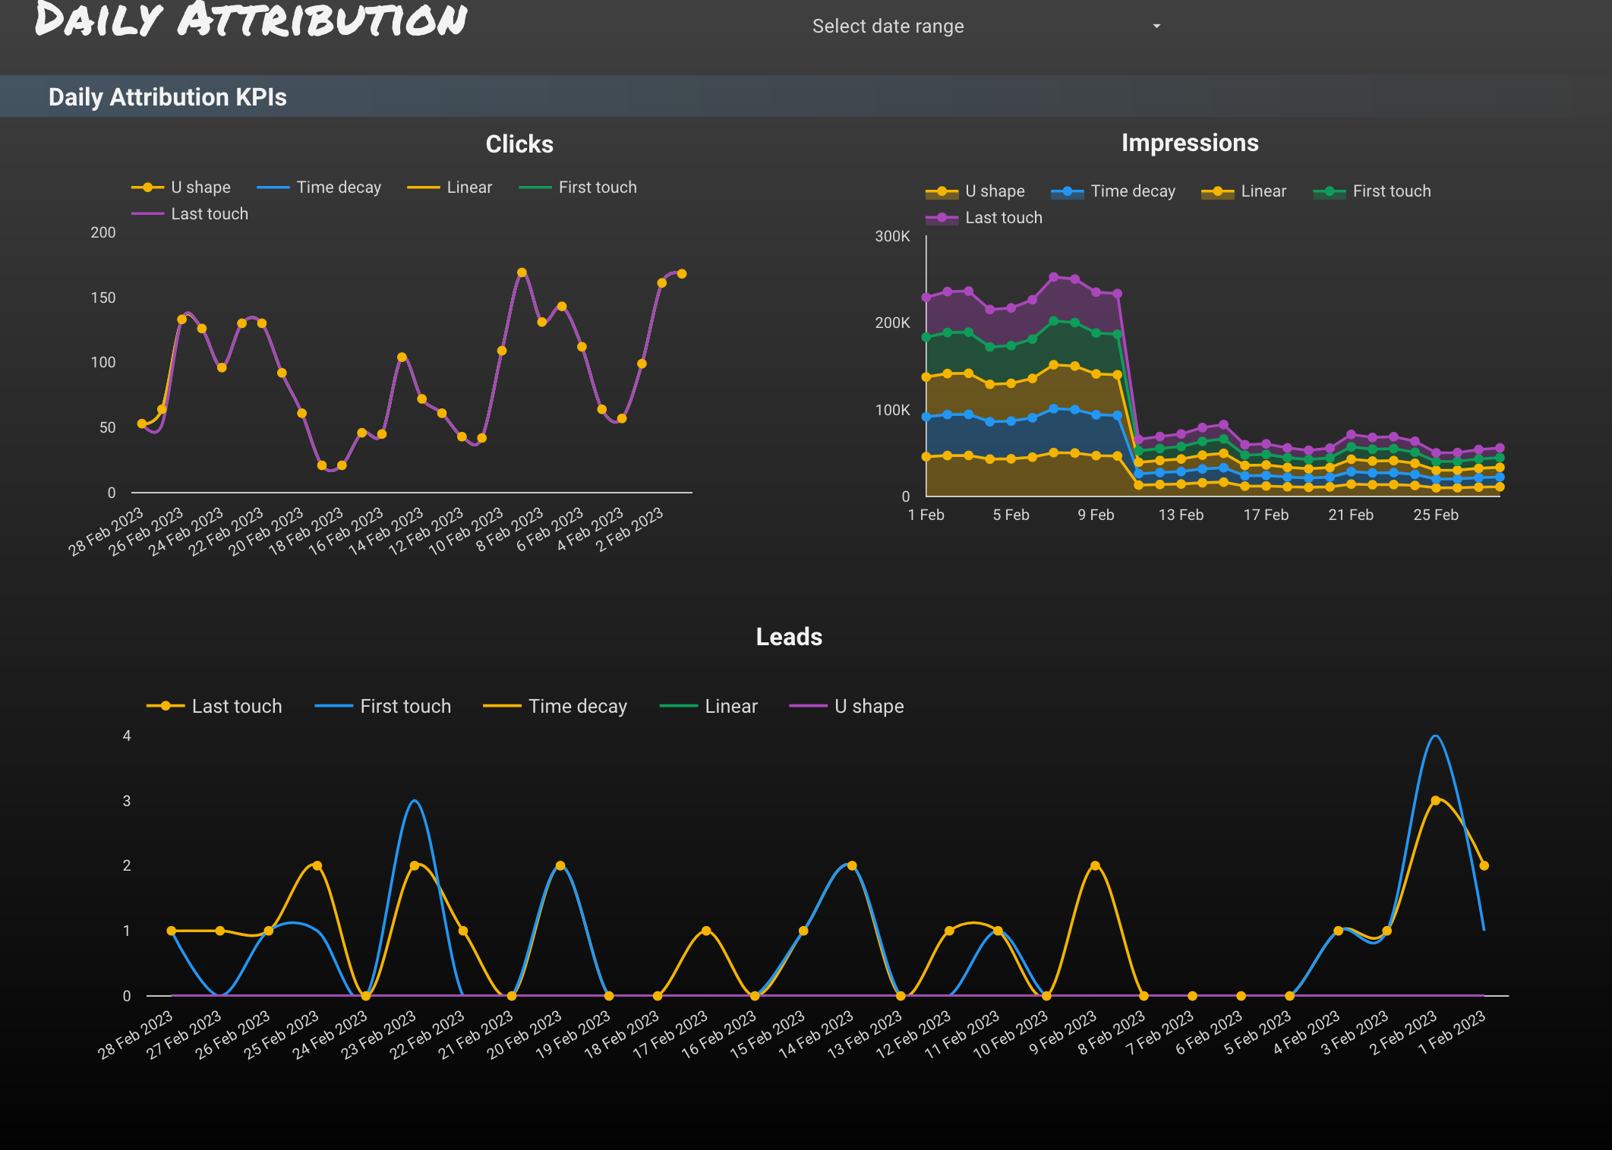Click Time decay legend item in Leads chart
This screenshot has width=1612, height=1150.
[577, 707]
